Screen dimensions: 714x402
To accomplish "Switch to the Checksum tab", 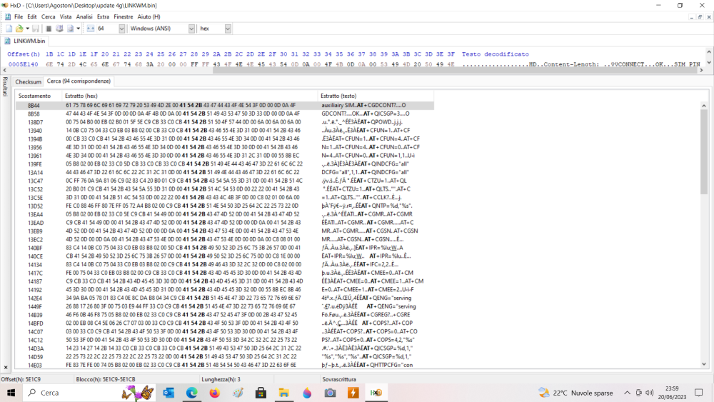I will 29,81.
